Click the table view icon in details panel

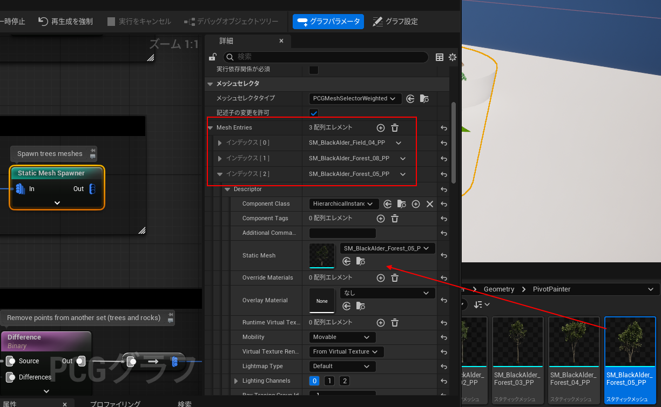click(440, 57)
